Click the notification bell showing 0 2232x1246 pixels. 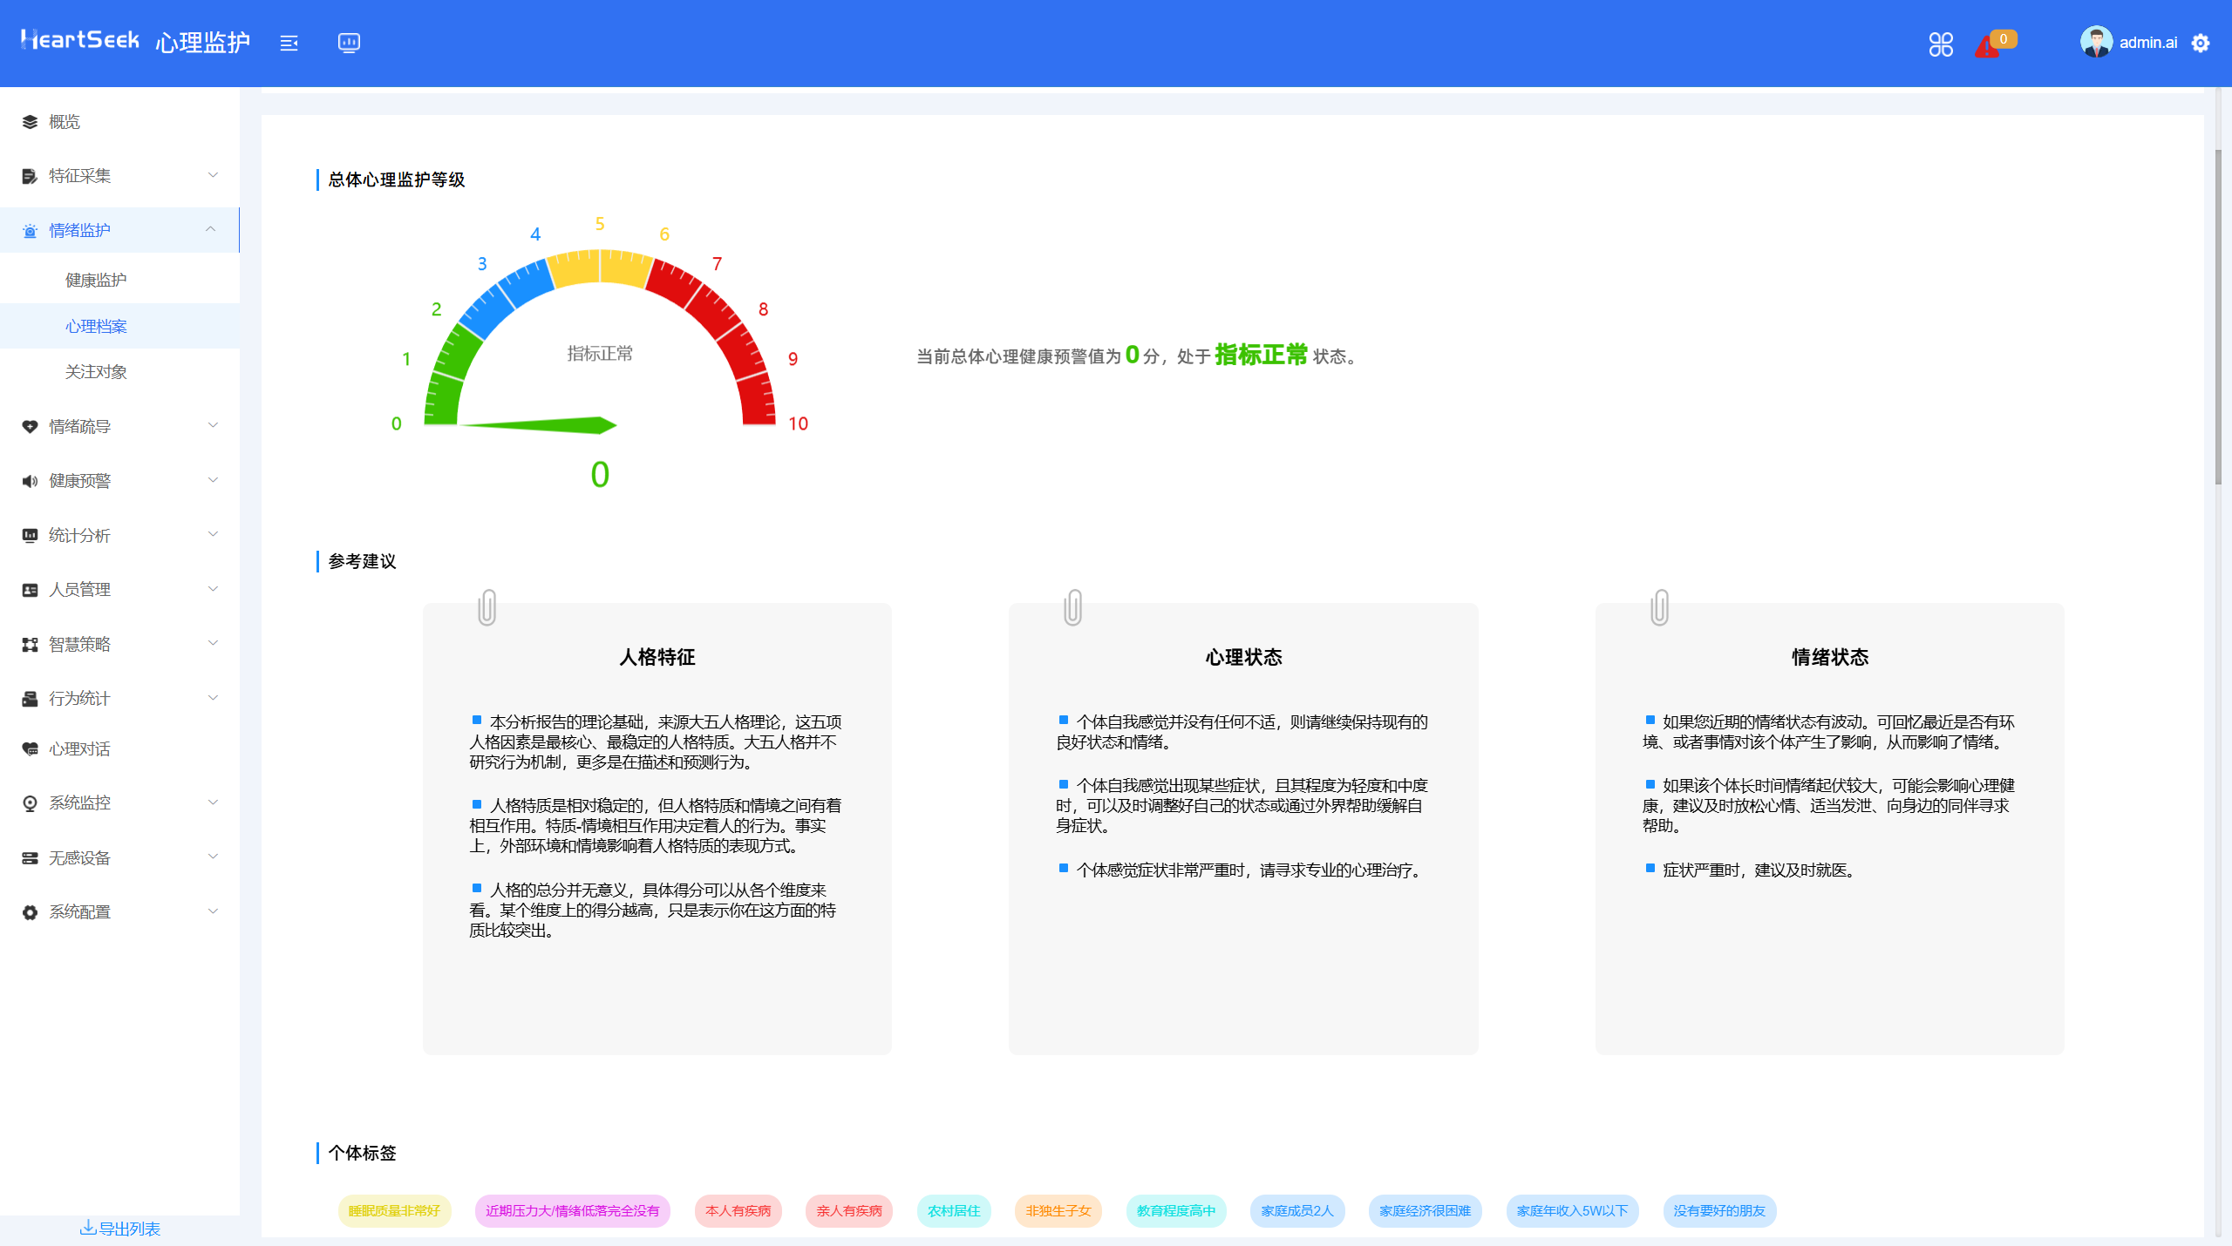(x=1989, y=44)
